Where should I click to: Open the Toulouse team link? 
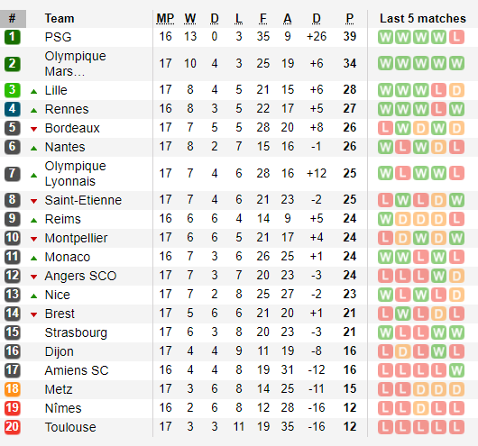tap(70, 427)
